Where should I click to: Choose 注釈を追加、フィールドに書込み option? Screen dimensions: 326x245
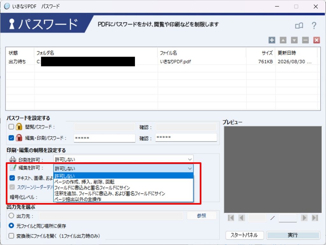pos(123,193)
